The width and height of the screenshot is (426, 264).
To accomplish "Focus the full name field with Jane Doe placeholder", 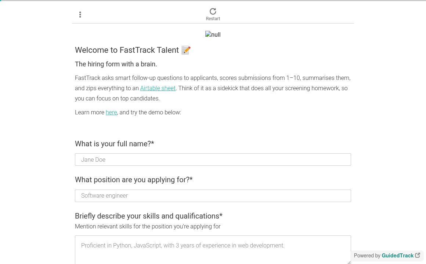I will 213,159.
